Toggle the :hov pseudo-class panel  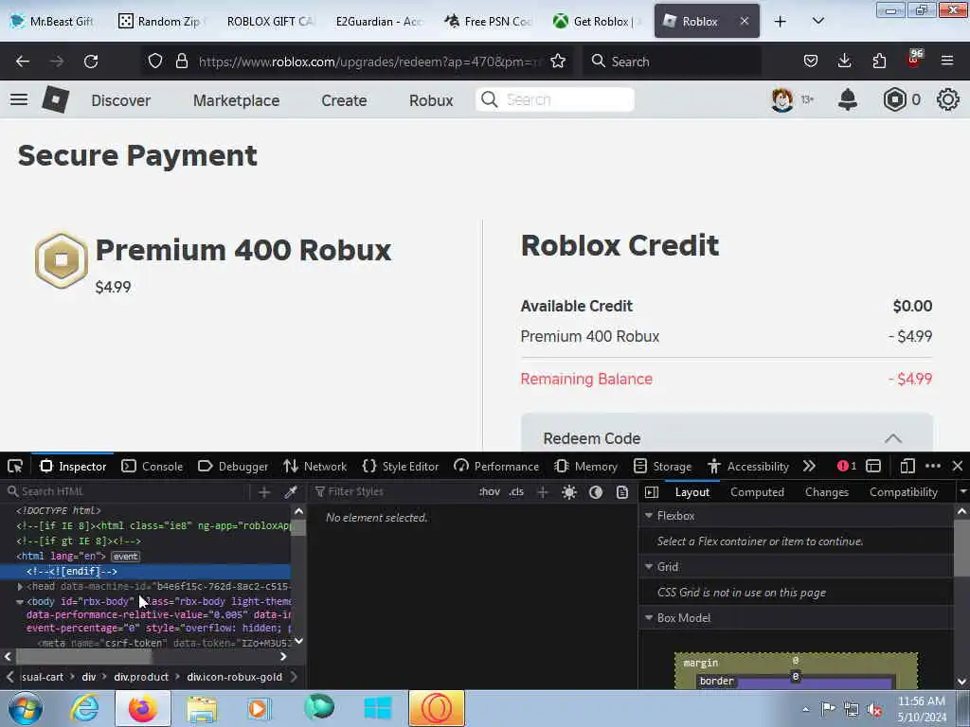[x=490, y=492]
